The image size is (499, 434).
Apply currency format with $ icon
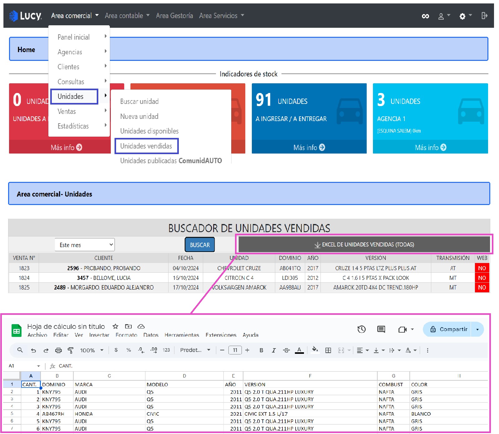point(116,350)
